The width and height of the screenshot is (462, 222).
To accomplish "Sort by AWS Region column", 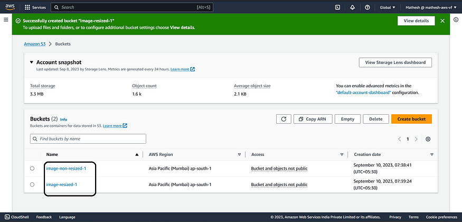I will pos(239,154).
